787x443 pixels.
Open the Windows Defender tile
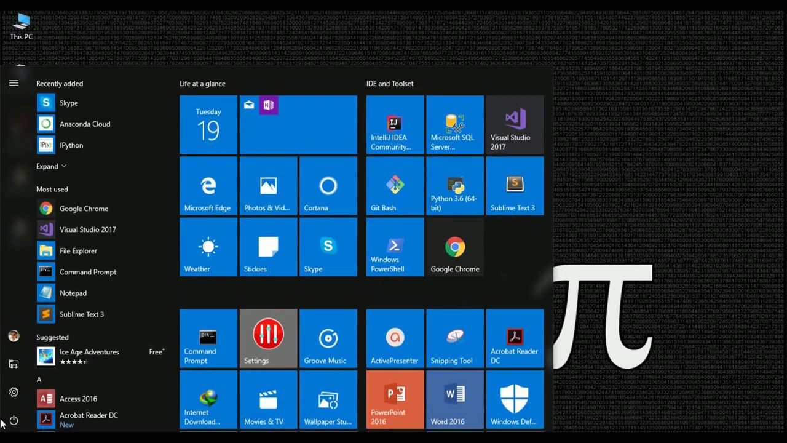pyautogui.click(x=515, y=399)
